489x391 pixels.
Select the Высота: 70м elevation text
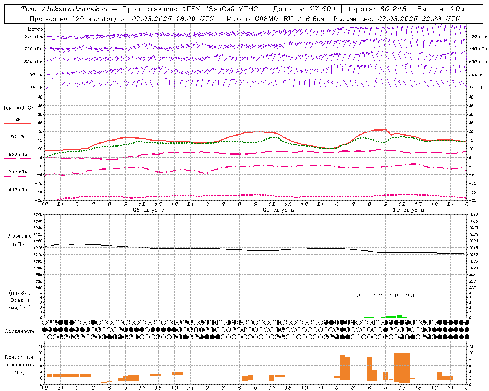440,9
